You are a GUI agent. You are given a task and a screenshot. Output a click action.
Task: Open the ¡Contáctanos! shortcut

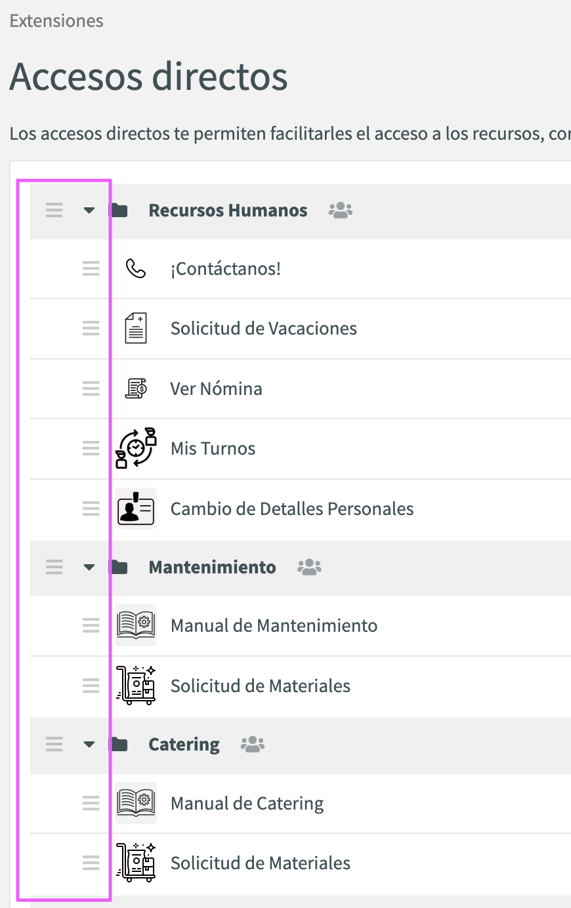pos(226,268)
